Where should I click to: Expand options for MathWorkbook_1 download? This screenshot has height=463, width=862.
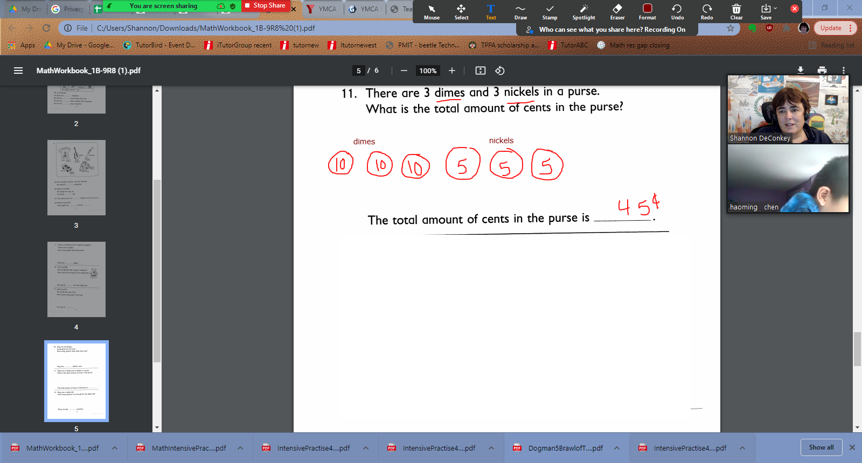click(x=115, y=448)
